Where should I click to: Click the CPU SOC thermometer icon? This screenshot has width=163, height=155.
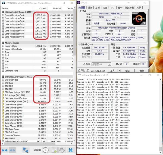[x=3, y=86]
